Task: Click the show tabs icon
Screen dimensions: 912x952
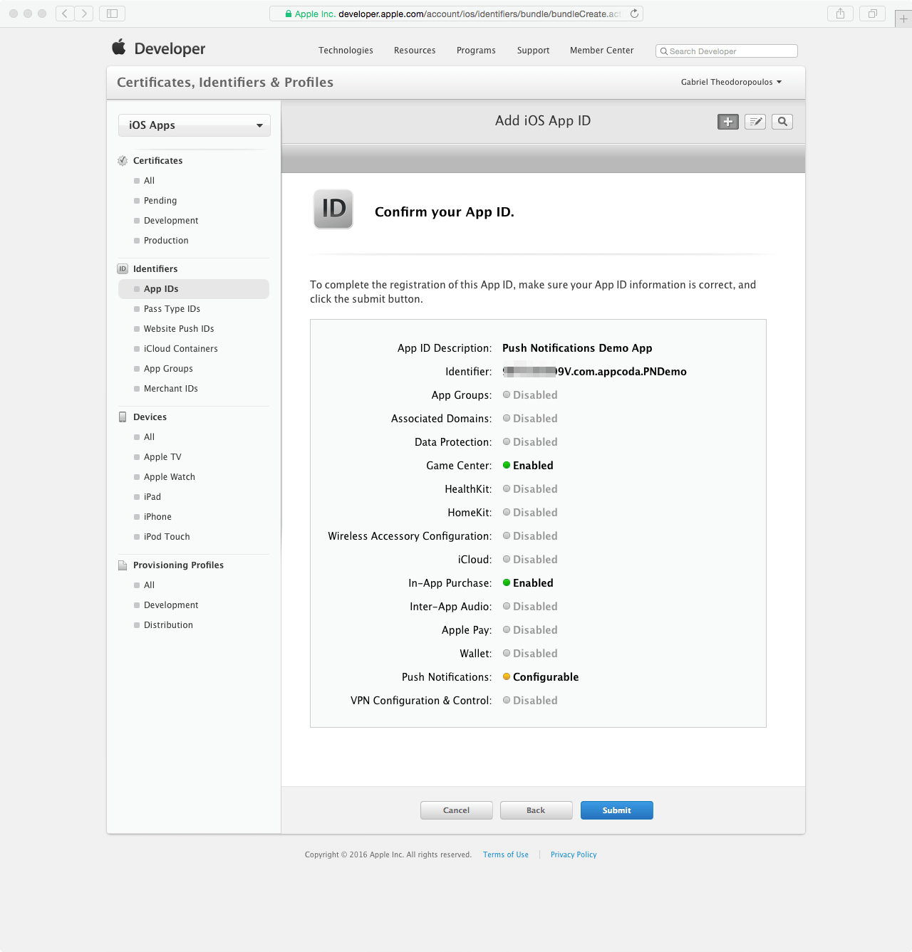Action: [872, 14]
